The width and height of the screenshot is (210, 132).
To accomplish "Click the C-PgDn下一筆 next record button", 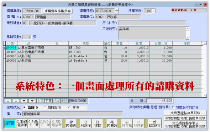I will point(45,124).
